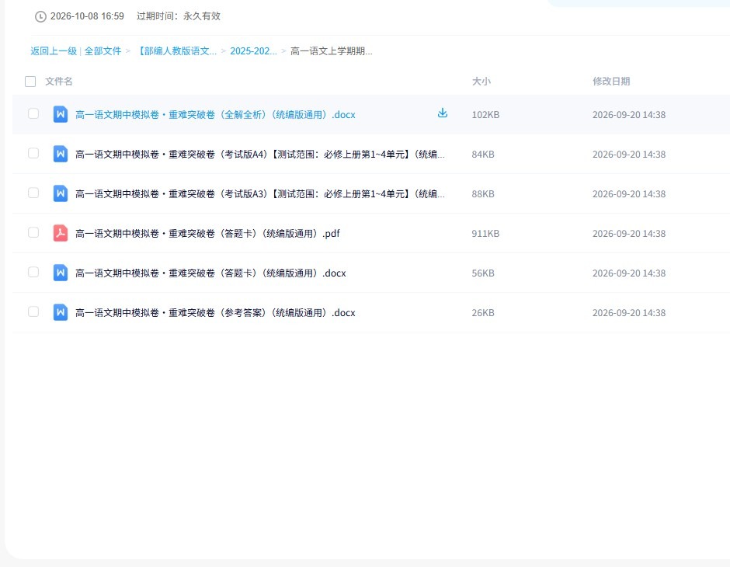The width and height of the screenshot is (730, 567).
Task: Click Word icon of 考试版A3 file
Action: (x=61, y=193)
